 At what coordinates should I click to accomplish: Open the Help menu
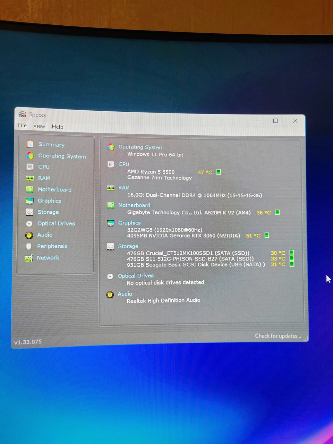58,127
